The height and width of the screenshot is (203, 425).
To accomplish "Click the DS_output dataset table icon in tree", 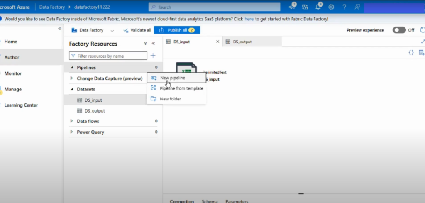I will click(x=80, y=110).
